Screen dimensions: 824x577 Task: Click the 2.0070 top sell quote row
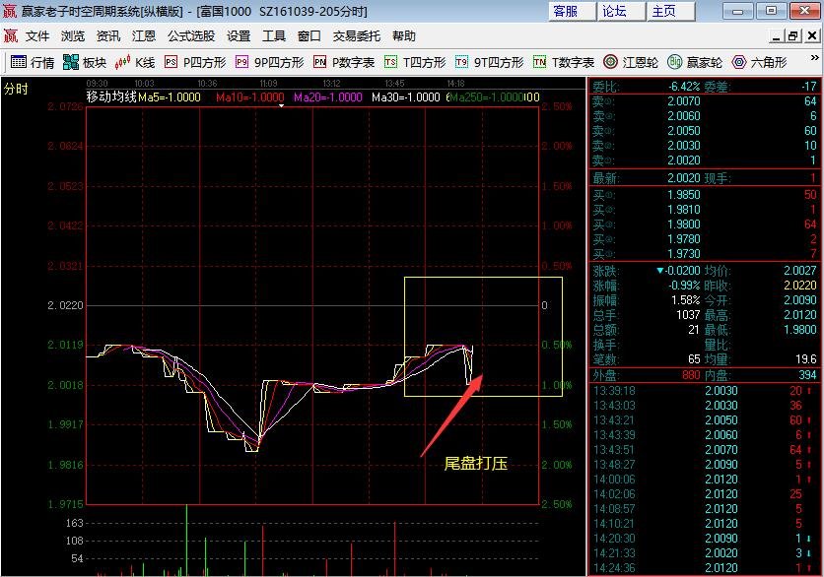[x=704, y=100]
